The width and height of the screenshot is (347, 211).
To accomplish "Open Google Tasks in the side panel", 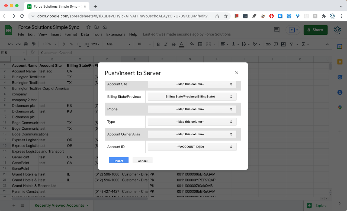I will click(340, 77).
